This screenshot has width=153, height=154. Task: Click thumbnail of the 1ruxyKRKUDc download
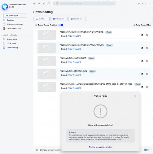click(x=47, y=48)
